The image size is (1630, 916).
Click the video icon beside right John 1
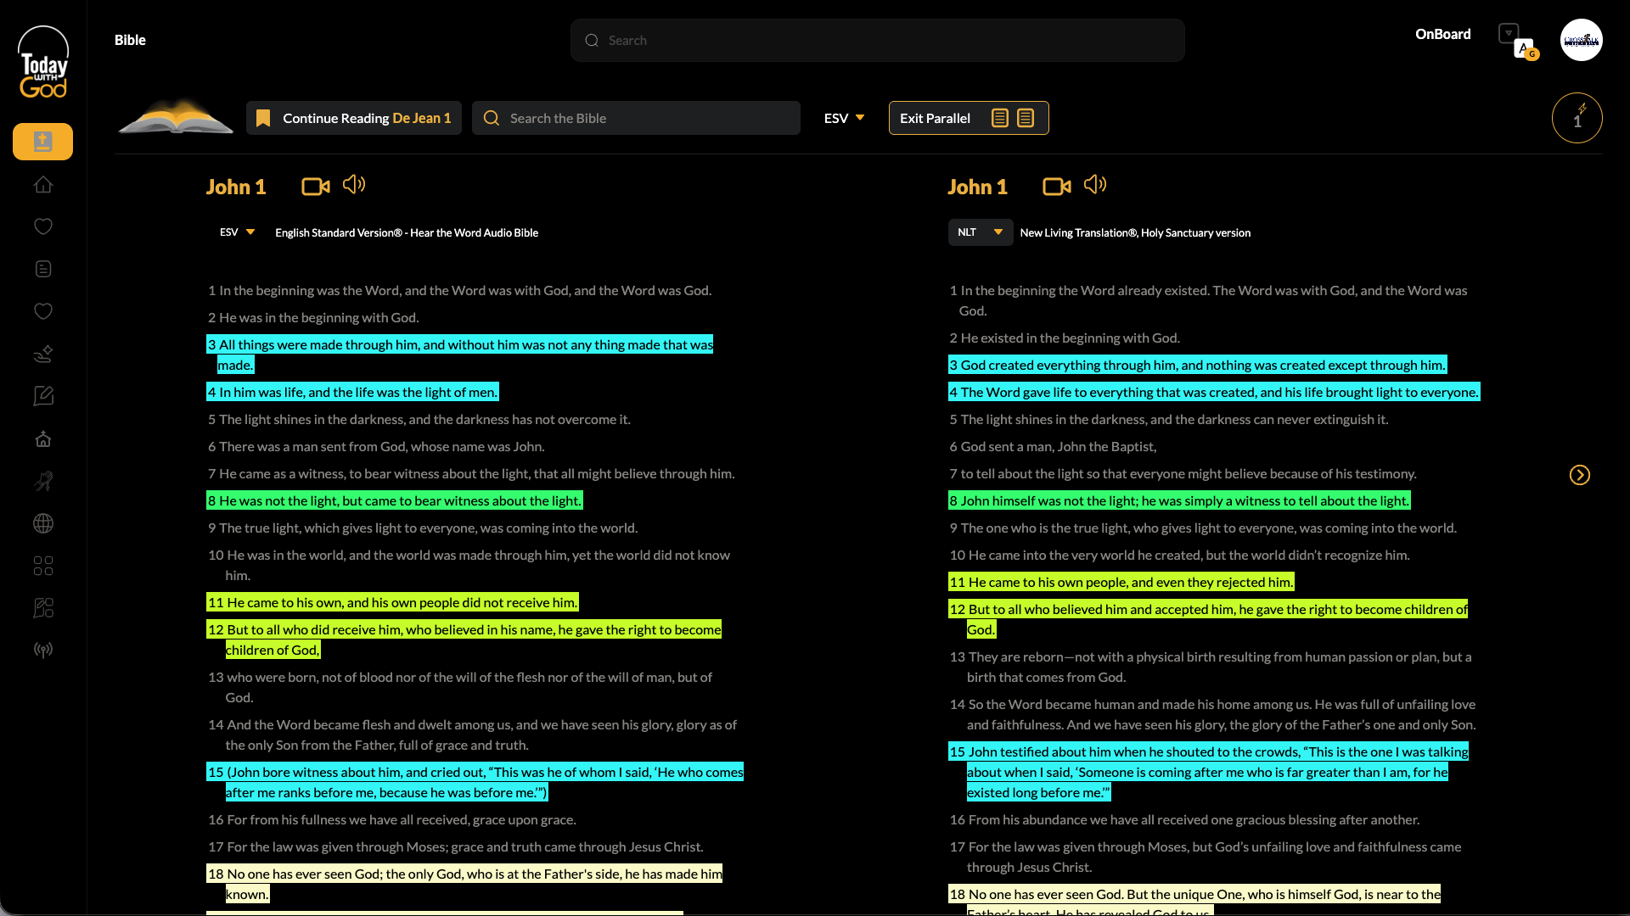coord(1057,187)
